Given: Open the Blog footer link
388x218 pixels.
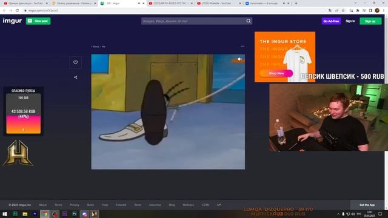Looking at the screenshot, I should pos(172,205).
